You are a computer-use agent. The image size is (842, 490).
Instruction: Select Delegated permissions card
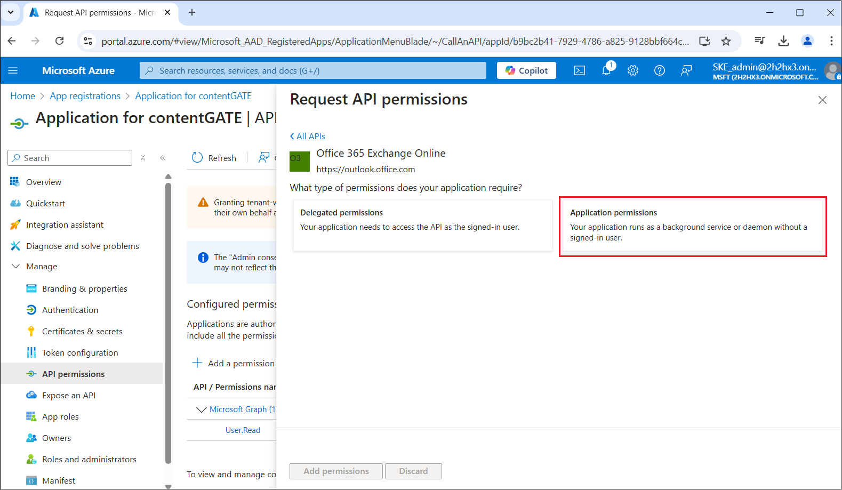click(422, 225)
